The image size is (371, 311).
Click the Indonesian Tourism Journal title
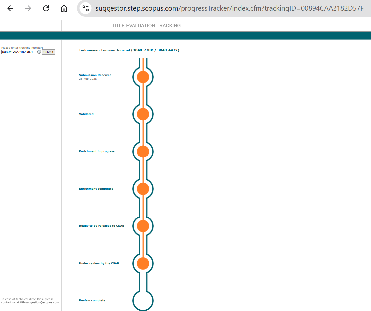[129, 50]
